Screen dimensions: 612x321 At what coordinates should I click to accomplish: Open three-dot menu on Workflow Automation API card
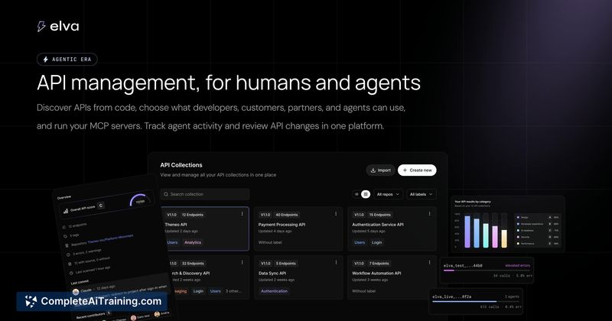(x=429, y=262)
